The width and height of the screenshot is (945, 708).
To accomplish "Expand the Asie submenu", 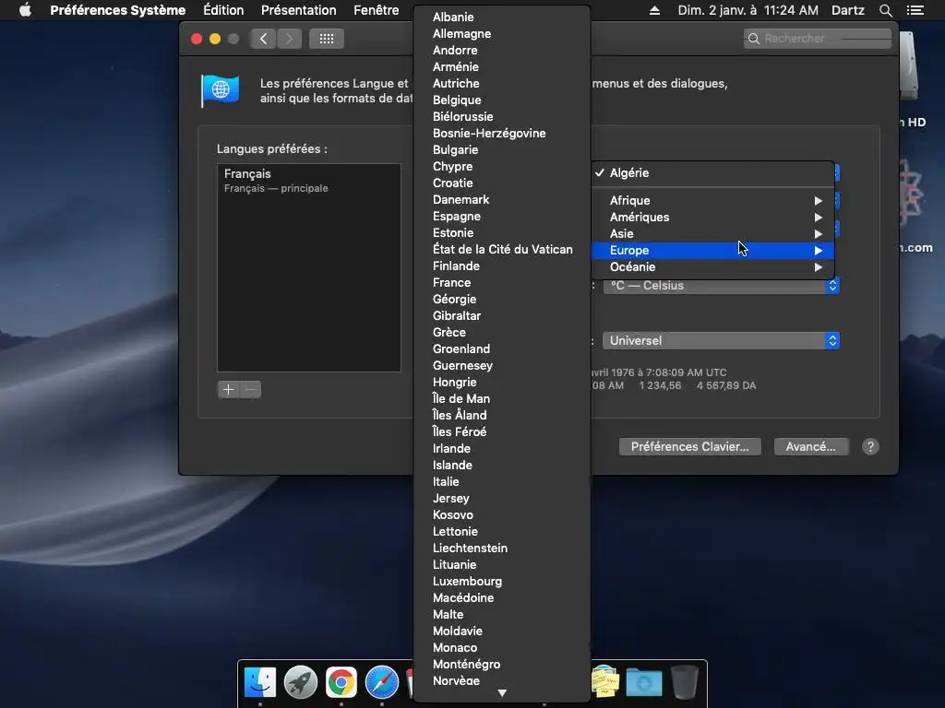I will point(713,233).
